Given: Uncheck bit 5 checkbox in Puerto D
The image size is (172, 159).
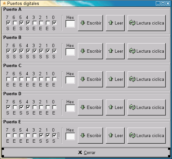Looking at the screenshot, I should [21, 107].
